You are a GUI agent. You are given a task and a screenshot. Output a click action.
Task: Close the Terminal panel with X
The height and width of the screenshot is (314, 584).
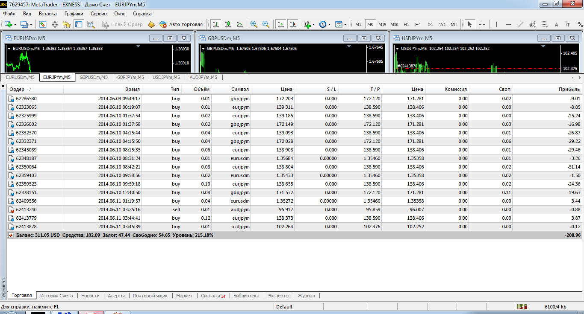click(x=3, y=86)
